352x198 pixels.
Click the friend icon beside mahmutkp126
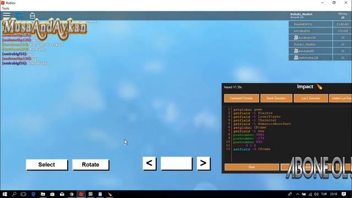[x=296, y=58]
